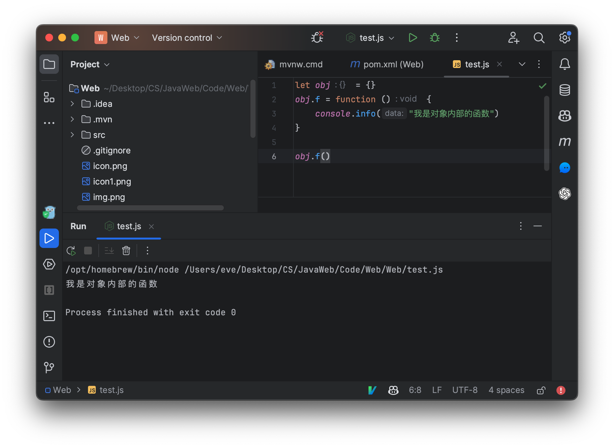Open Run panel options vertical dots
The image size is (614, 448).
(x=521, y=226)
